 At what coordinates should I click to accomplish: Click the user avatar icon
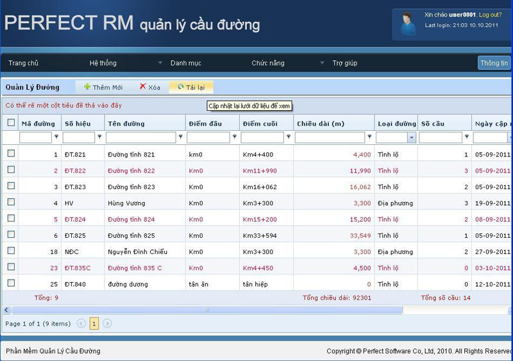coord(407,24)
